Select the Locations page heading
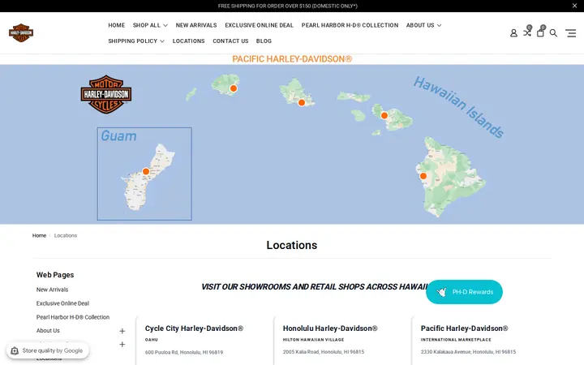Viewport: 584px width, 365px height. coord(292,245)
